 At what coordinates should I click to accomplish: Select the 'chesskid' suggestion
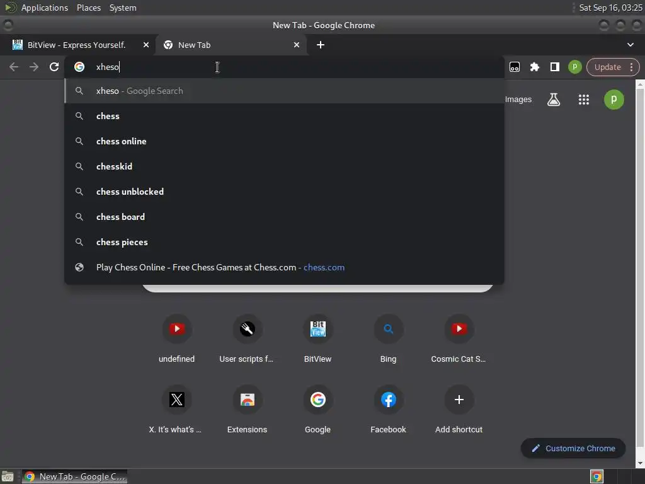pyautogui.click(x=284, y=166)
